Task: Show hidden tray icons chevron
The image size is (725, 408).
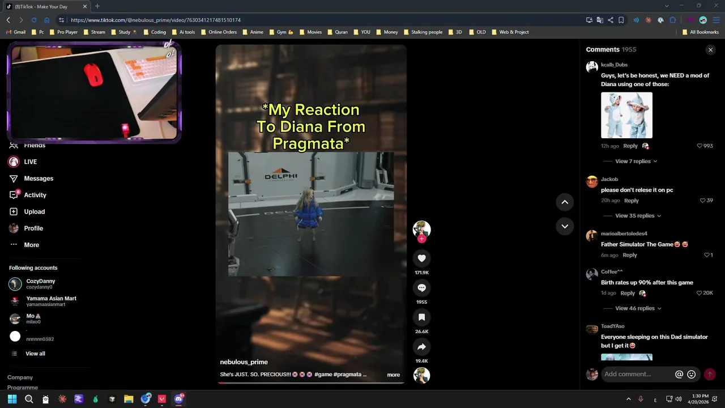Action: point(628,399)
